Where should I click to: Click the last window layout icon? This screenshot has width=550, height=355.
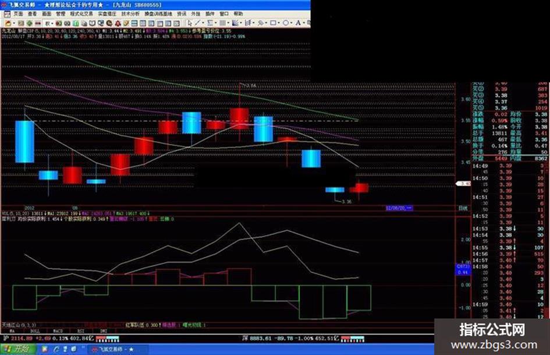pyautogui.click(x=176, y=23)
